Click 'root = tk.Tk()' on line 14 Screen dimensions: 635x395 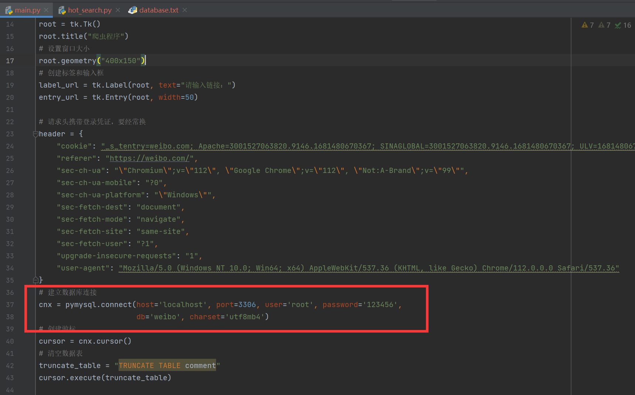(69, 24)
